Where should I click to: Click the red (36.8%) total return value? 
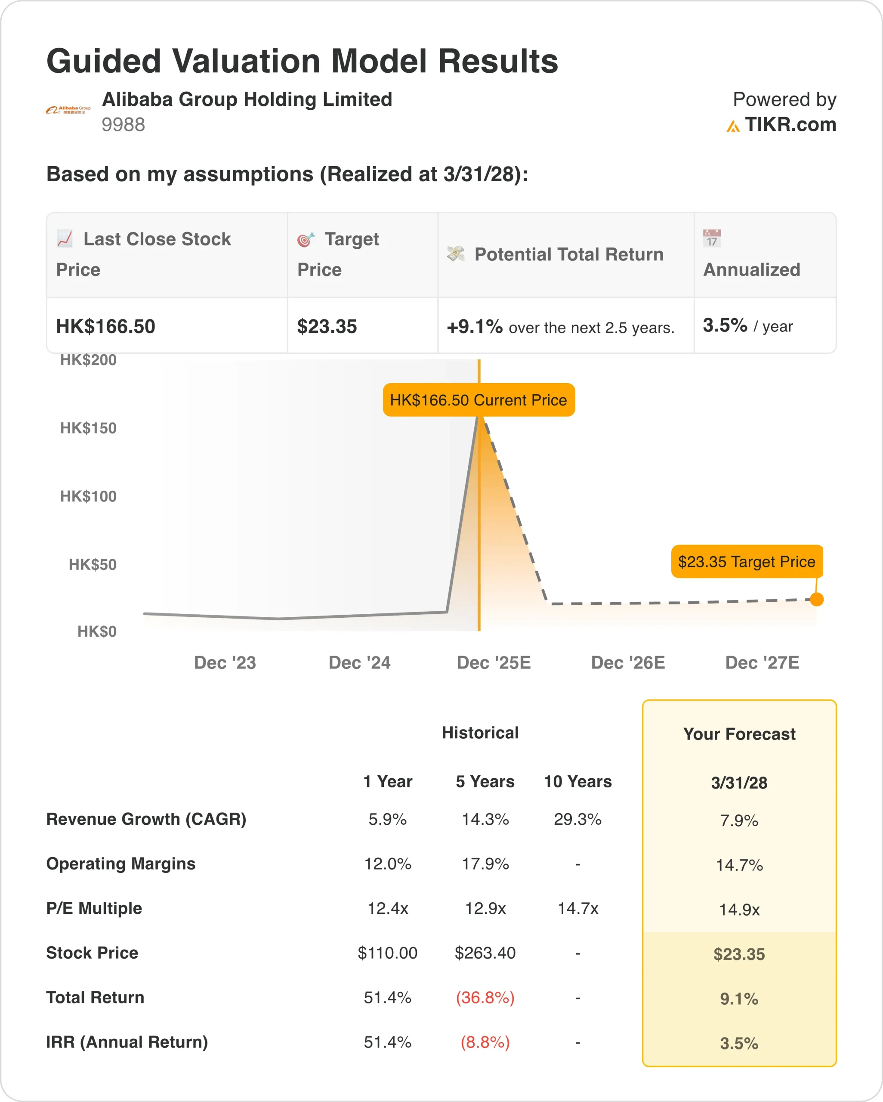click(x=485, y=997)
